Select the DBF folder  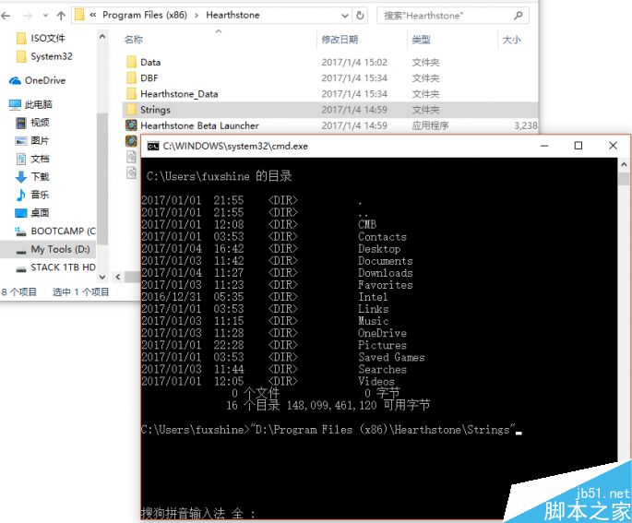149,78
